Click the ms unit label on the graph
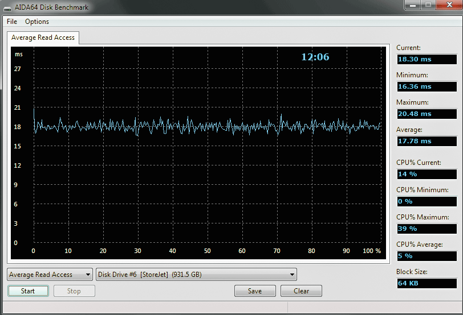The image size is (463, 315). click(x=19, y=55)
